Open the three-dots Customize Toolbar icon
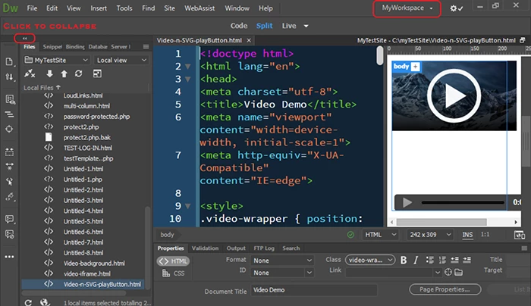 pos(9,257)
